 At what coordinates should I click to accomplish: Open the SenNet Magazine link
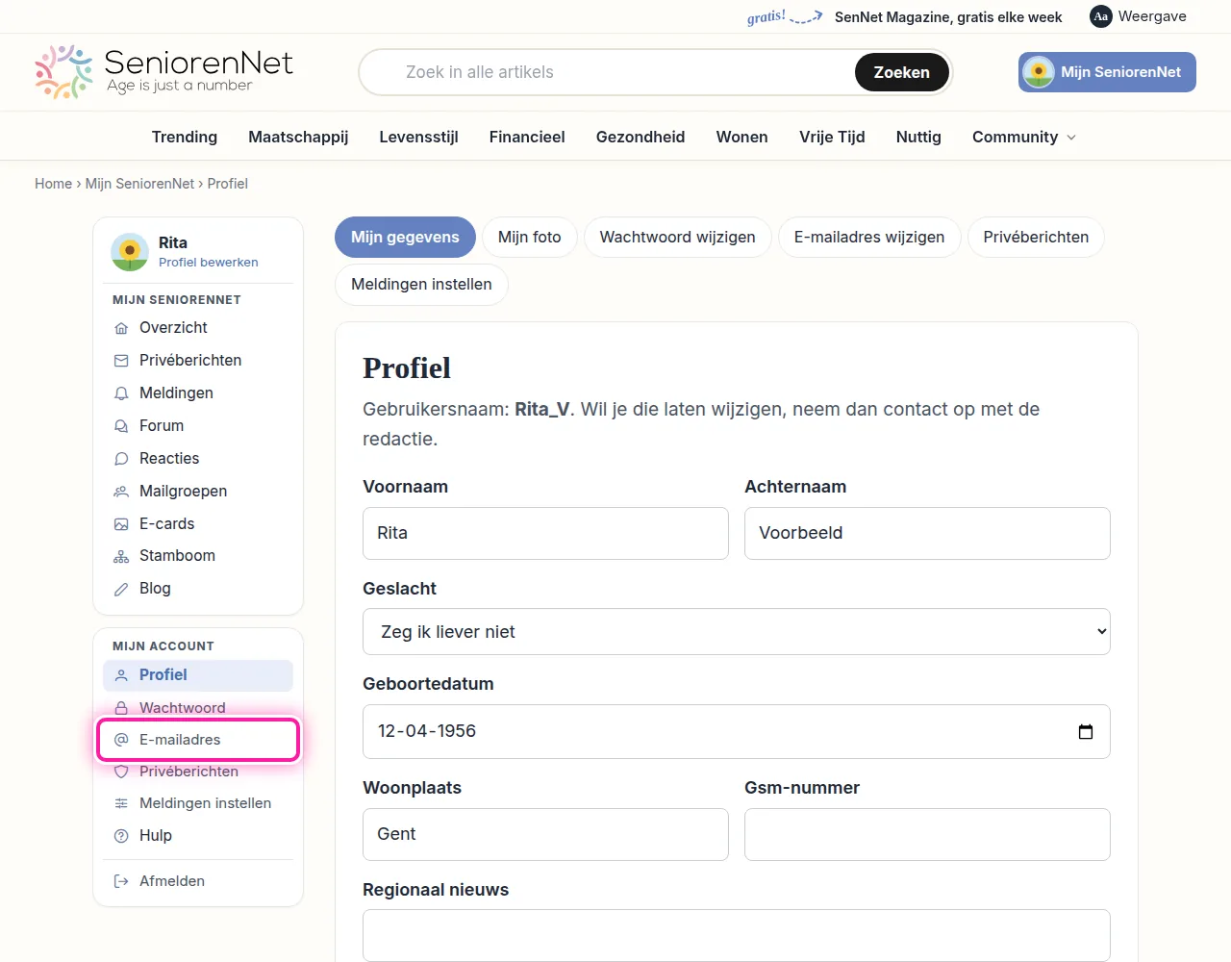click(948, 17)
